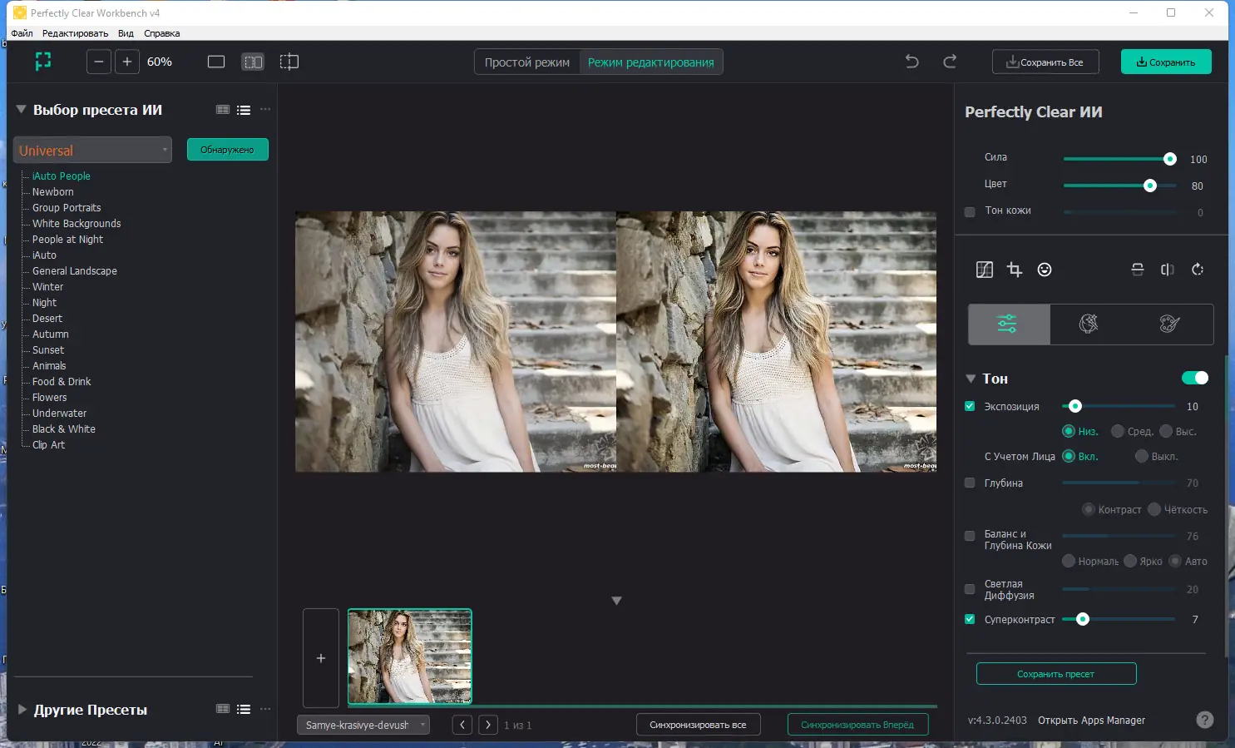
Task: Toggle the Тон section switch off
Action: [x=1195, y=379]
